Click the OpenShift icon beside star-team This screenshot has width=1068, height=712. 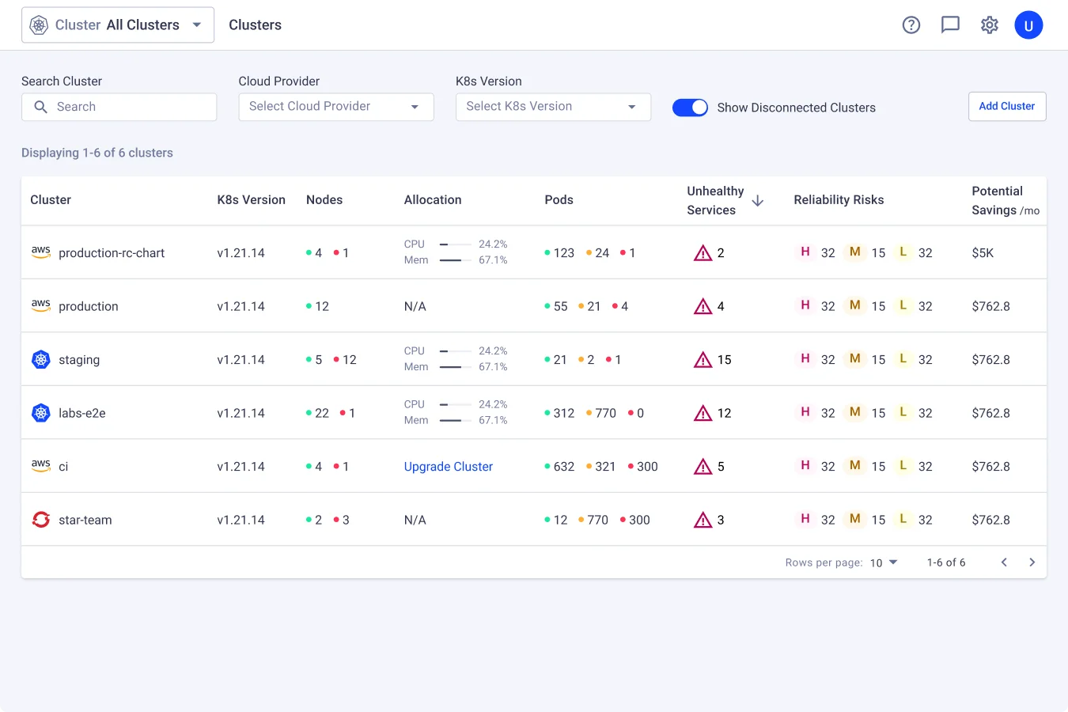(41, 519)
